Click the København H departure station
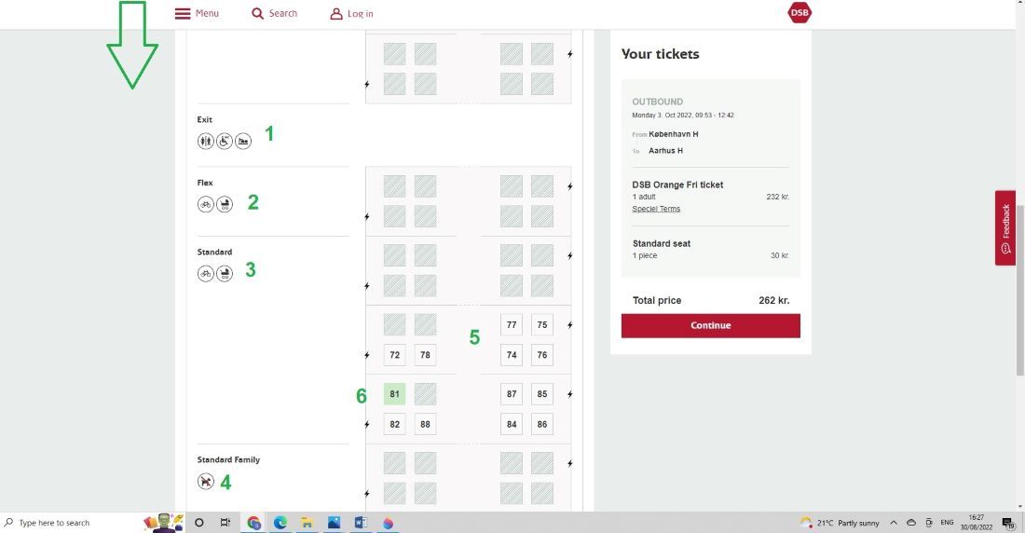The width and height of the screenshot is (1025, 533). point(674,134)
